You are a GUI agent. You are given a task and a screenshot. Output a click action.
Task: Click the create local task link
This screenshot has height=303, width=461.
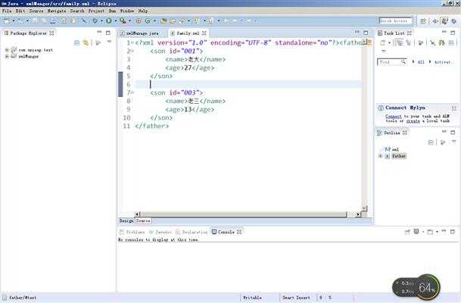(413, 120)
